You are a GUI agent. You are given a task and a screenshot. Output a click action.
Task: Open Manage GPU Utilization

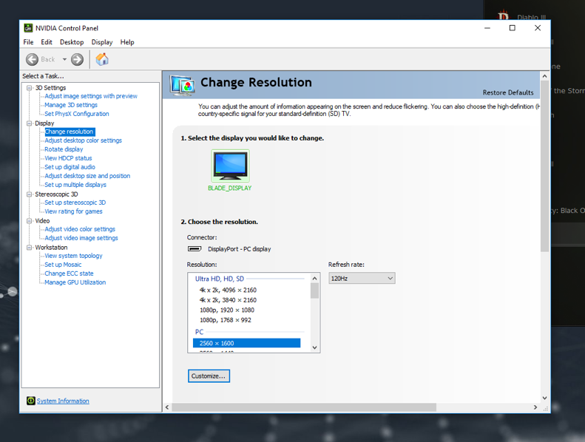tap(75, 282)
